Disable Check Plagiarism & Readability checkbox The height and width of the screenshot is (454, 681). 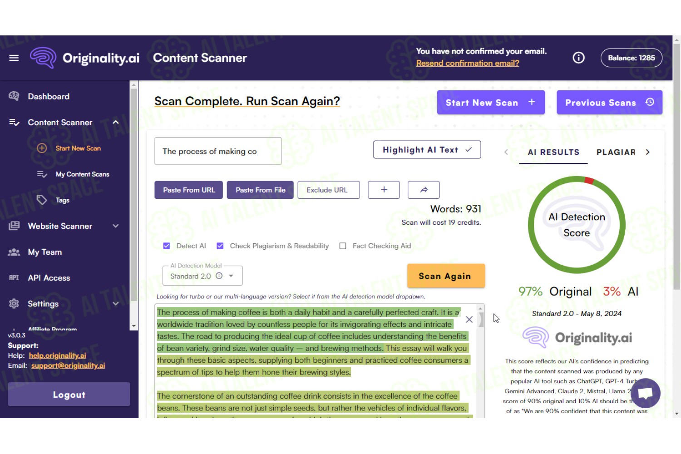tap(220, 246)
